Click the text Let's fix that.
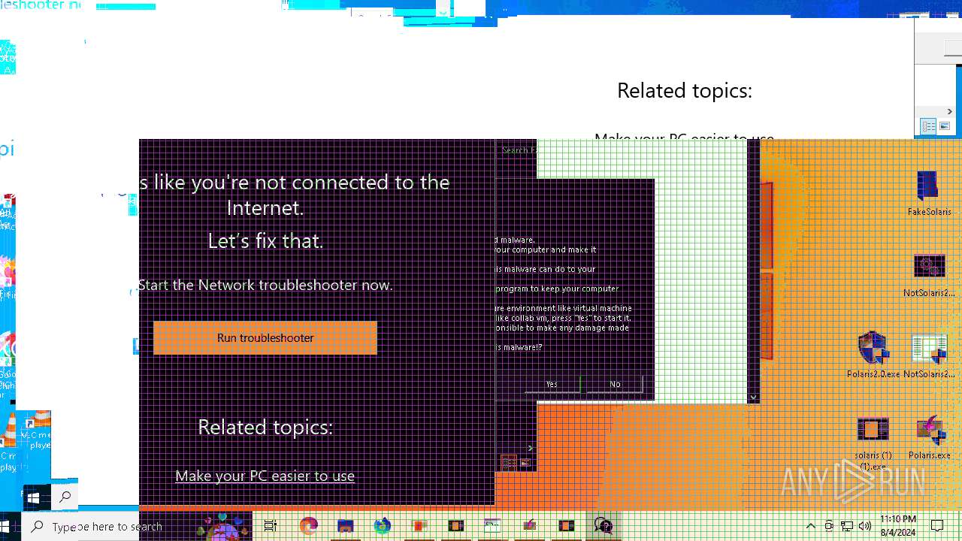 click(x=265, y=241)
